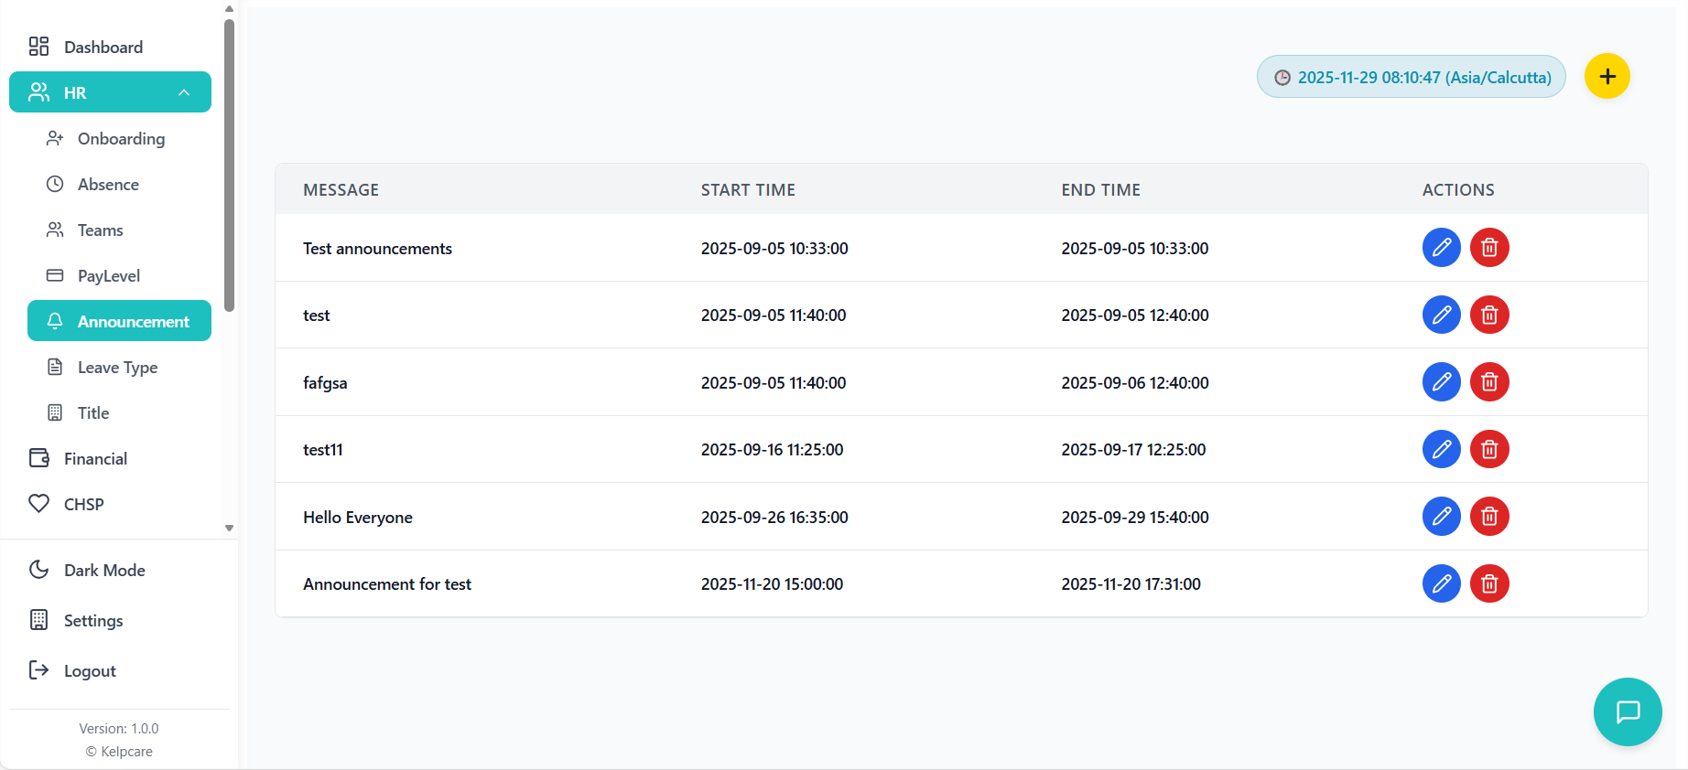Delete the 'Announcement for test' entry
The image size is (1688, 770).
(1489, 583)
